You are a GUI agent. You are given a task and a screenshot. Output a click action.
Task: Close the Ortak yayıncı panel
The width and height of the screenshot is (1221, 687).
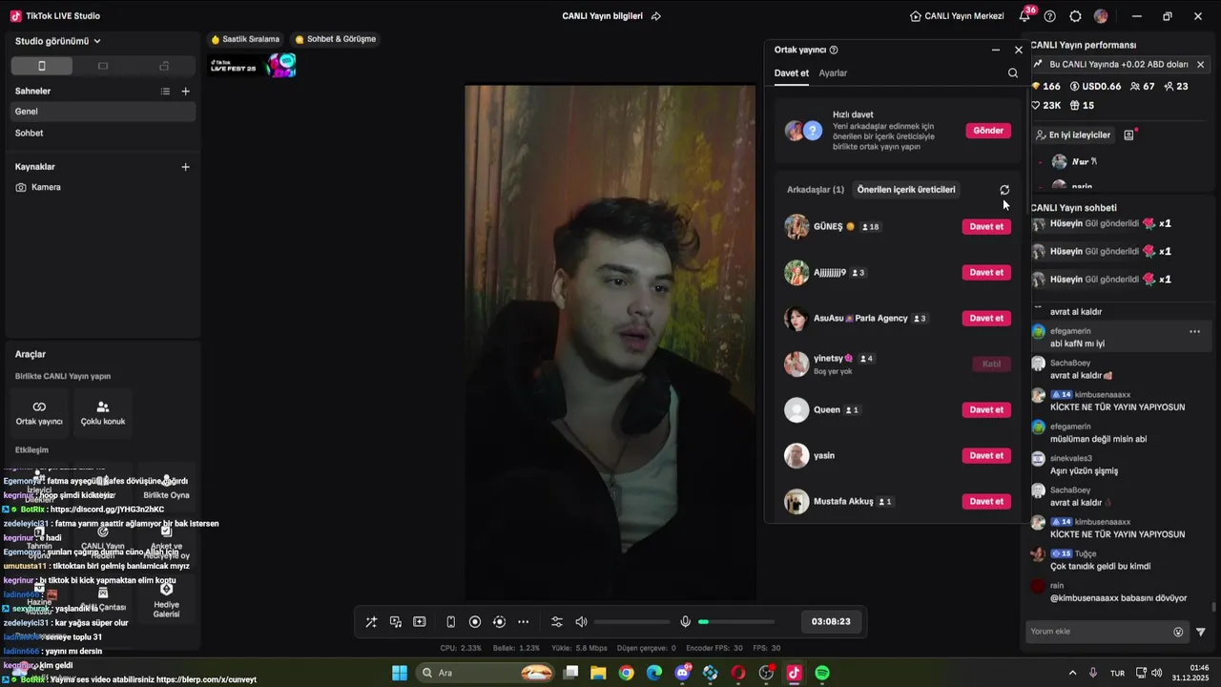coord(1019,50)
